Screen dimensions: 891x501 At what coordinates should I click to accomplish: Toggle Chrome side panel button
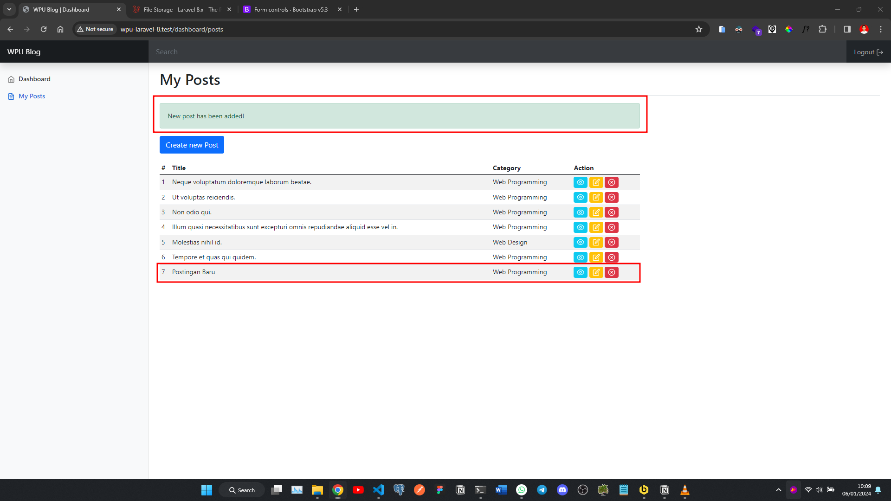click(x=847, y=29)
